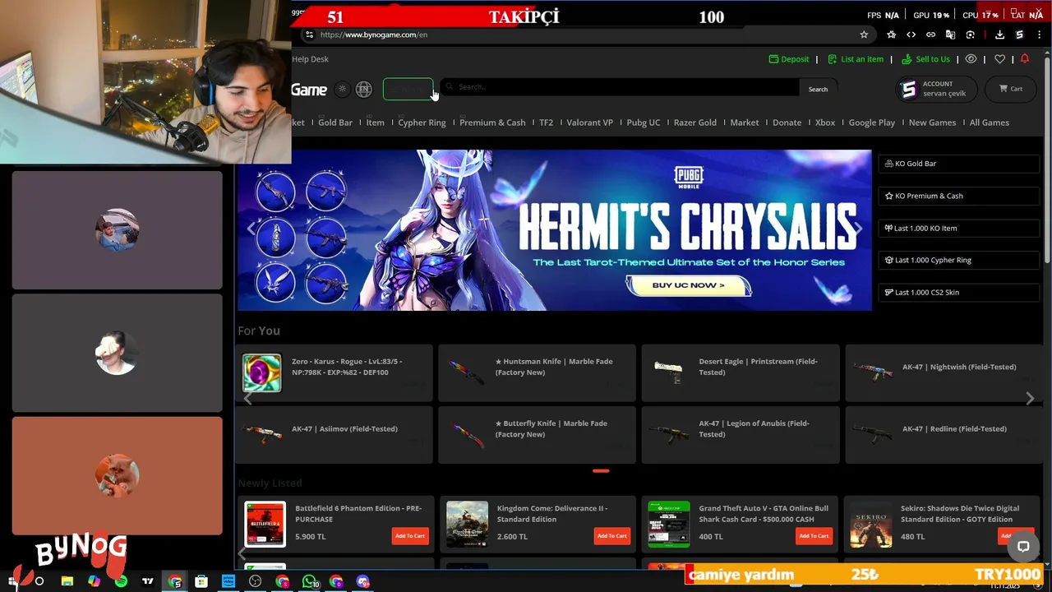Open Butterfly Knife Marble Fade listing
Screen dimensions: 1052x592
pyautogui.click(x=537, y=434)
